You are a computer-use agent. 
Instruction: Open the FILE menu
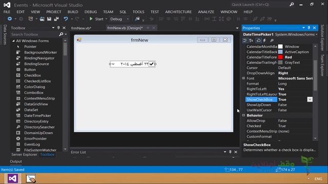pos(7,12)
